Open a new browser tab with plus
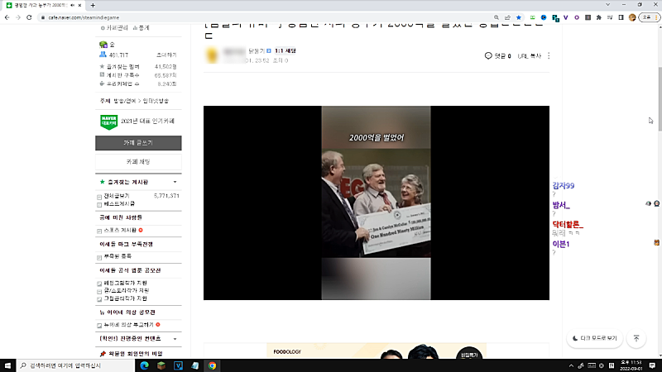662x372 pixels. pyautogui.click(x=94, y=5)
